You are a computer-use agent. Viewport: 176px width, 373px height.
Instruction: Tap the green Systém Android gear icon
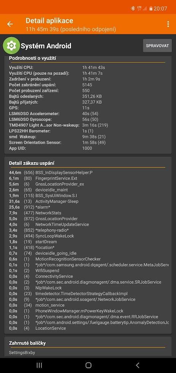pyautogui.click(x=11, y=45)
